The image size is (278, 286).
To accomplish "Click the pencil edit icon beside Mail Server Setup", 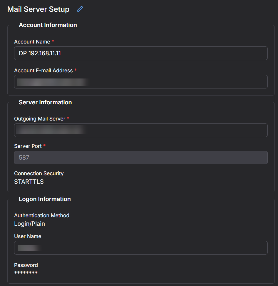I will pos(80,9).
